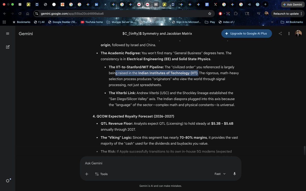This screenshot has width=306, height=191.
Task: Click the microphone icon in the prompt box
Action: 235,174
